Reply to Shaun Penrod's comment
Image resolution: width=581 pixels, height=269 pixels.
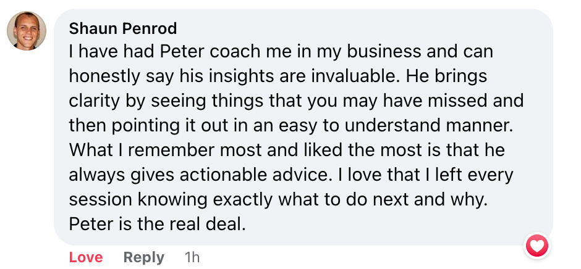click(x=143, y=257)
